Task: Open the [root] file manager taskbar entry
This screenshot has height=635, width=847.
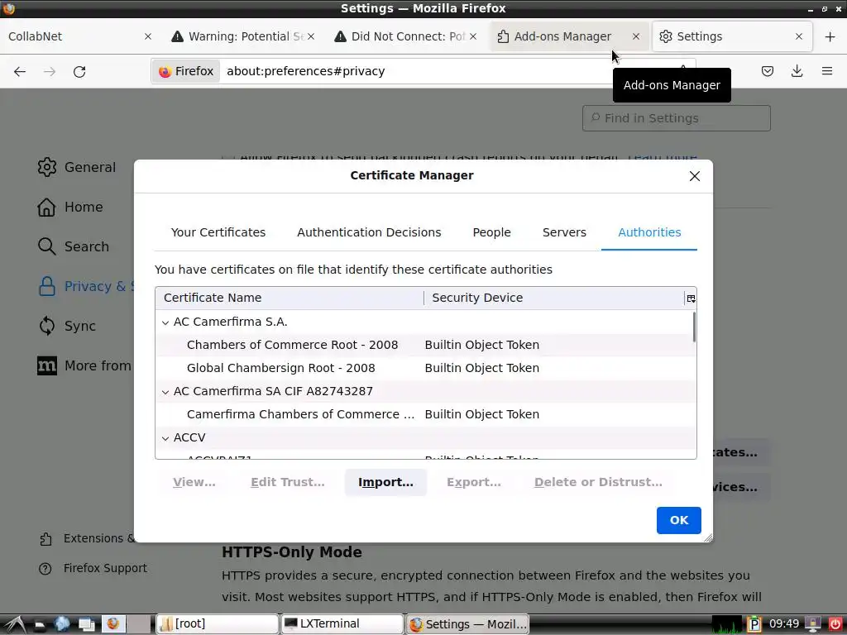Action: coord(218,624)
